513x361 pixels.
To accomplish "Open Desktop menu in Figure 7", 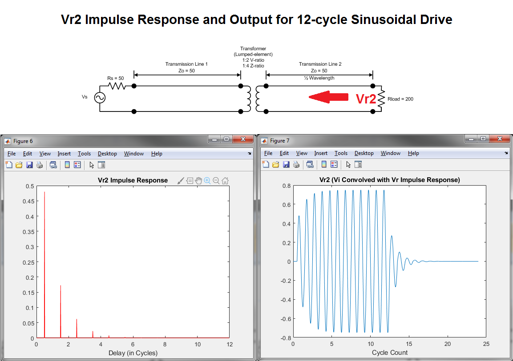I will [364, 153].
